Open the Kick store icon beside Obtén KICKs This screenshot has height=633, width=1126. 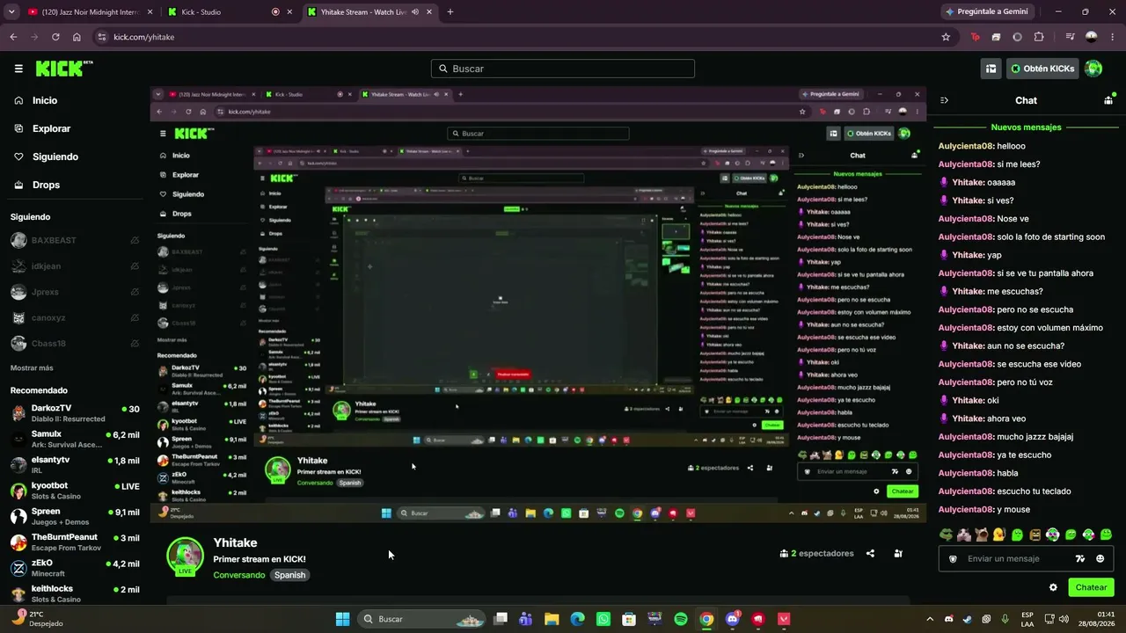991,69
